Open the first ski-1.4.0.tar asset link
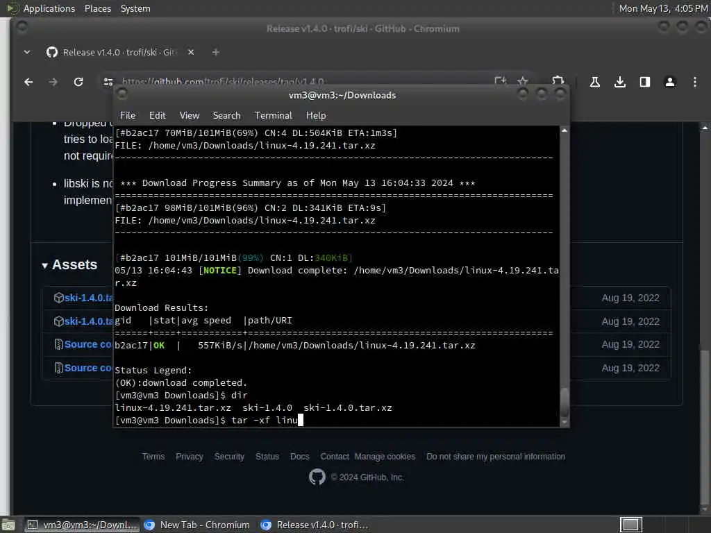711x533 pixels. point(88,298)
